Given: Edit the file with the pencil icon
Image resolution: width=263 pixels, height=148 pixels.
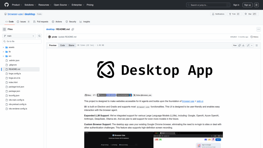Looking at the screenshot, I should (x=248, y=45).
